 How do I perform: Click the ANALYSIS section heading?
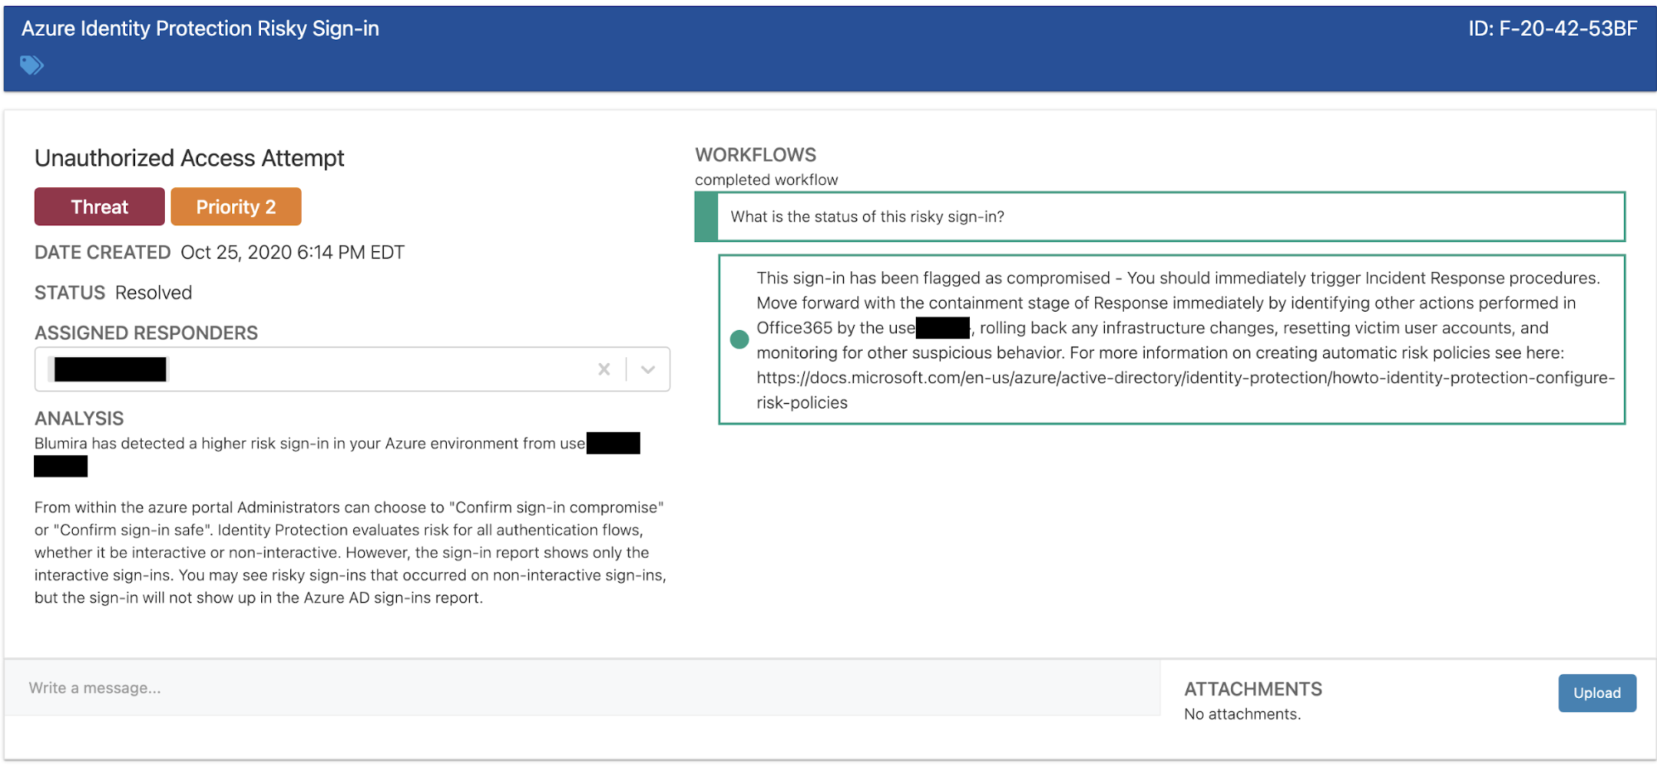79,419
